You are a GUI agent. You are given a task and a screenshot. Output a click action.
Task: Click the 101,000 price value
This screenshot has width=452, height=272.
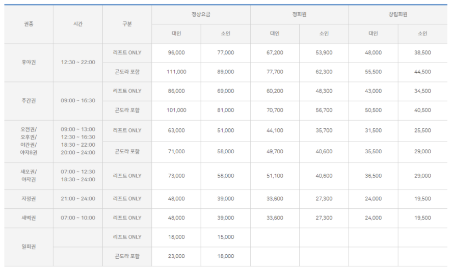tap(176, 111)
